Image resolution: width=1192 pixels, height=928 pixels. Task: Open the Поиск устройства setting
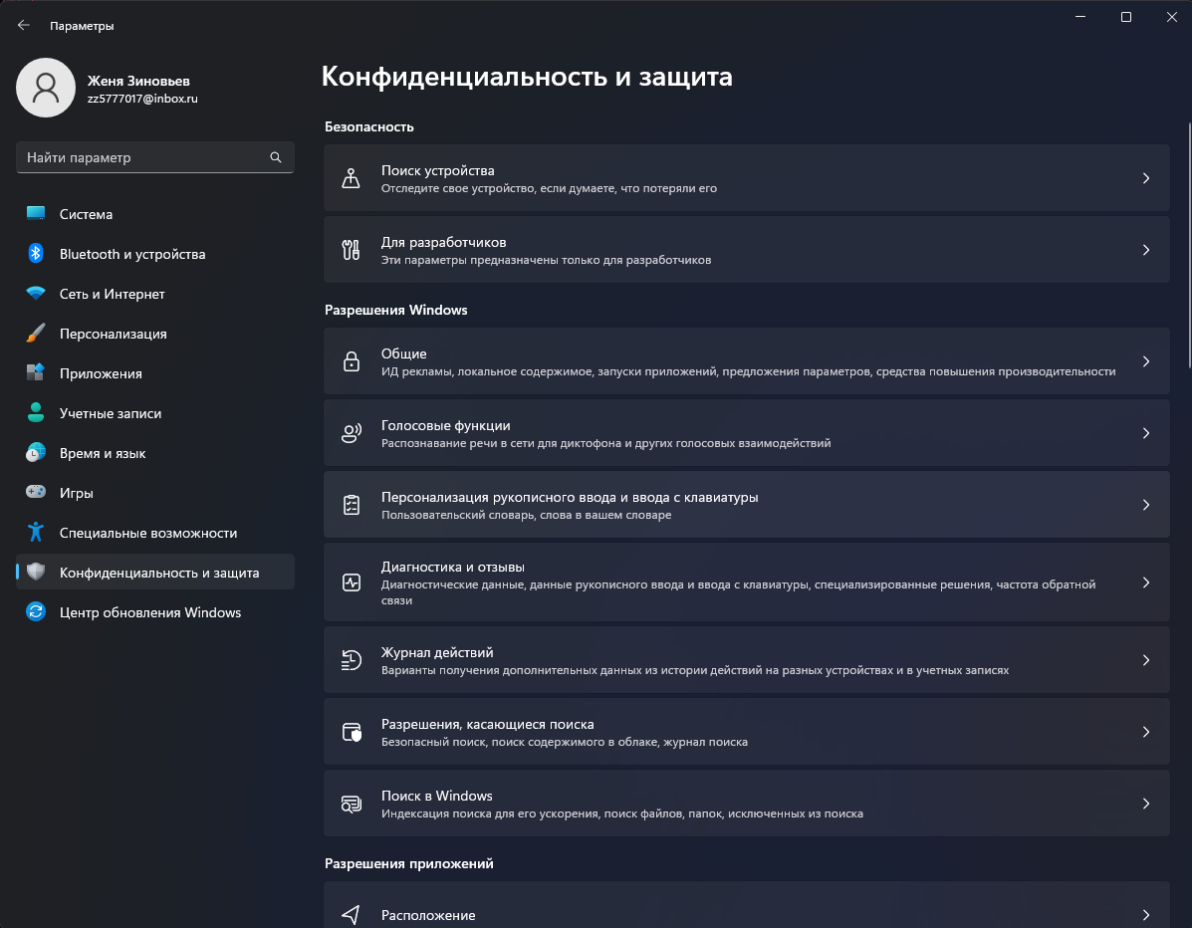click(747, 178)
